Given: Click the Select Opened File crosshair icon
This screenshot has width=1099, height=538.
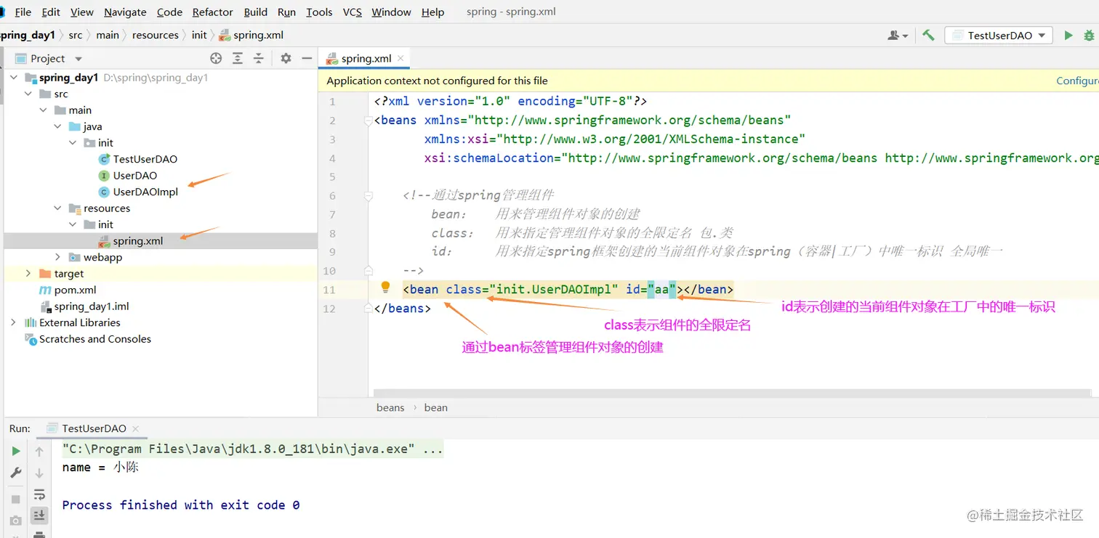Looking at the screenshot, I should coord(216,58).
